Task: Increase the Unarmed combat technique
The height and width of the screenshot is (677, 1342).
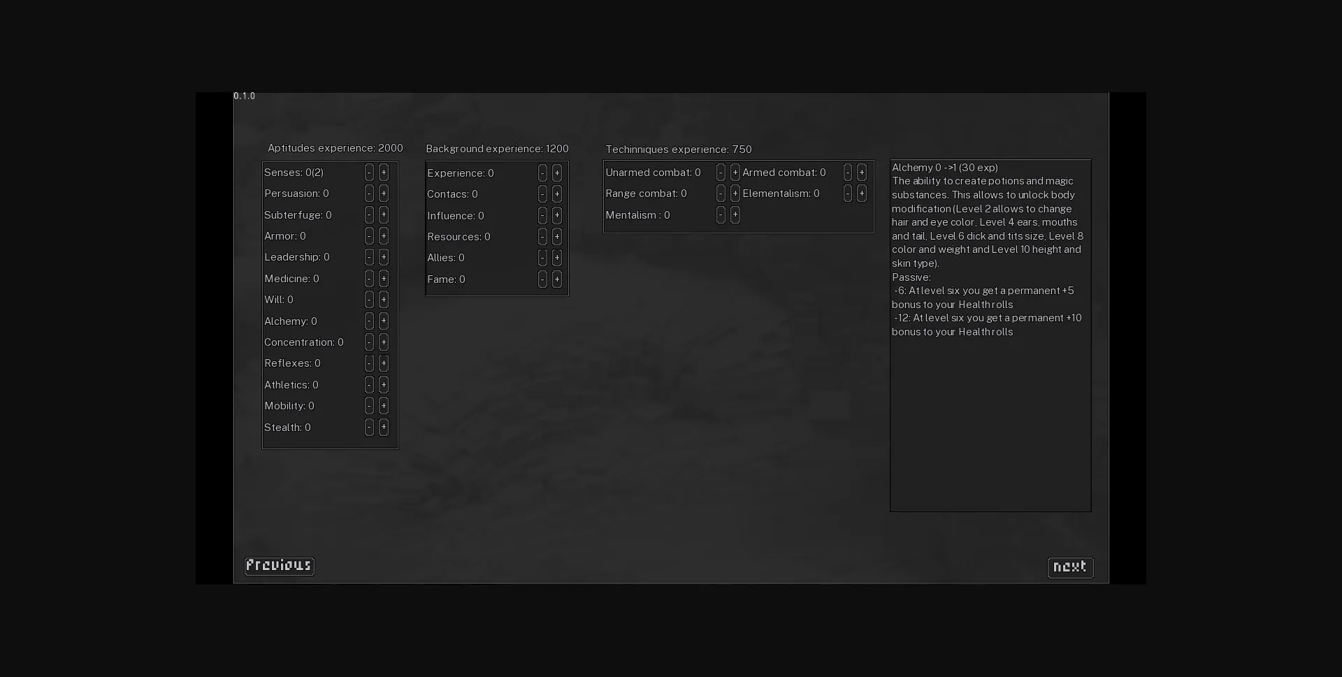Action: pos(735,173)
